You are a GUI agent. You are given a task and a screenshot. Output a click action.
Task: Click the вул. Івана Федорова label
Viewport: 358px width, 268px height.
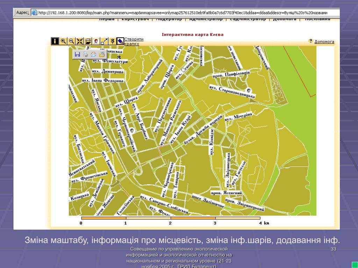(x=103, y=81)
